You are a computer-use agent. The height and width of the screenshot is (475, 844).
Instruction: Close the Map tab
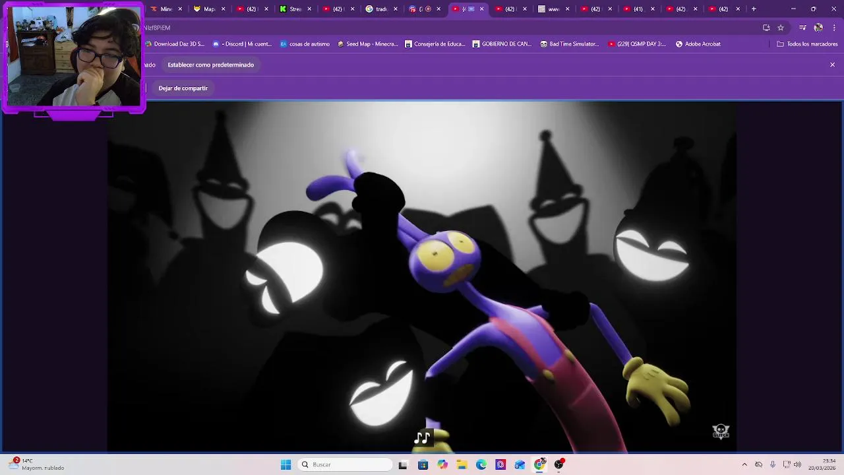coord(224,9)
